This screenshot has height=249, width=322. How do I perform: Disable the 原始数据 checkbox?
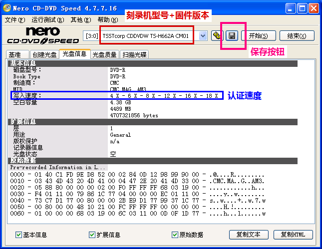(175, 235)
